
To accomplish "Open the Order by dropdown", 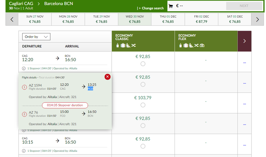I will tap(36, 37).
